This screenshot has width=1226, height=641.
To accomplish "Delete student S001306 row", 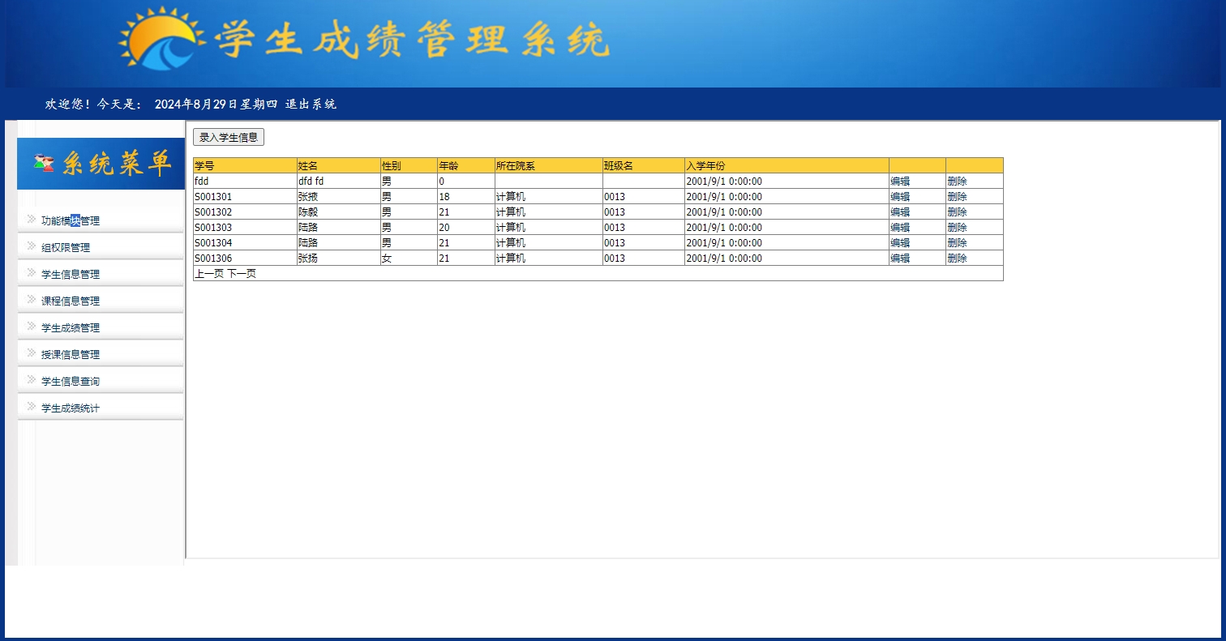I will 957,258.
